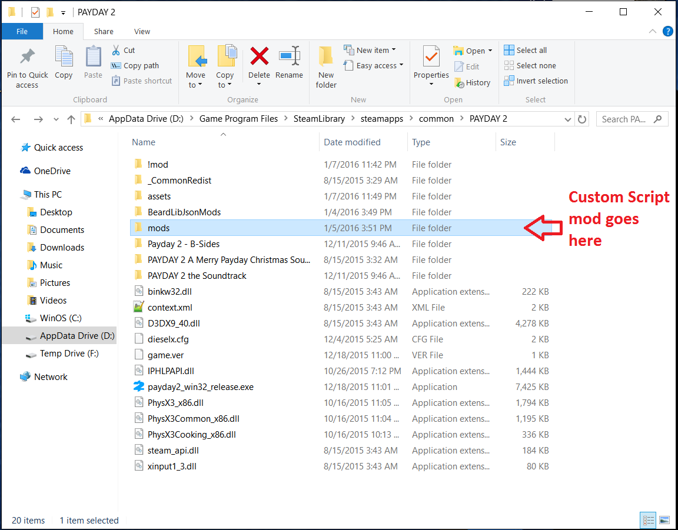
Task: Click the Search PAYDAY 2 field
Action: point(632,119)
